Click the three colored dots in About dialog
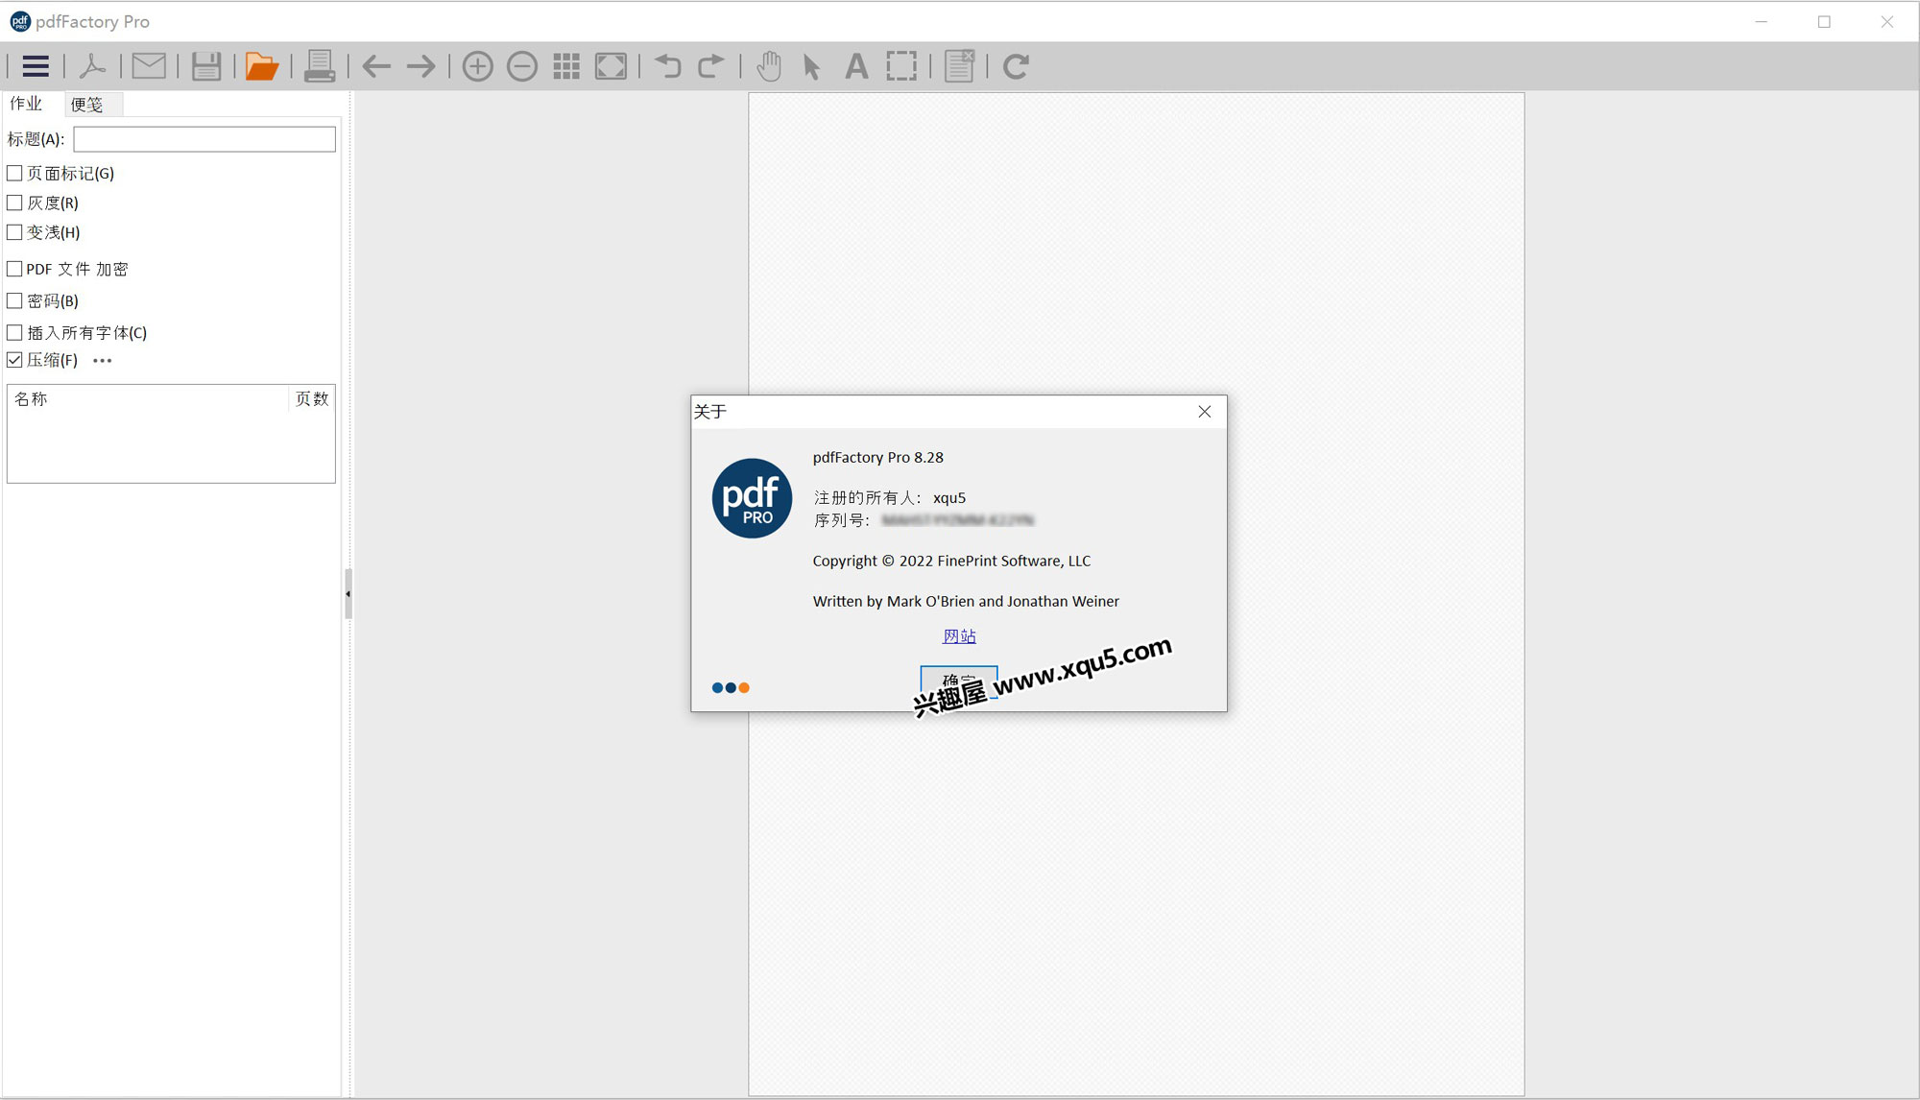Viewport: 1920px width, 1100px height. (x=731, y=687)
